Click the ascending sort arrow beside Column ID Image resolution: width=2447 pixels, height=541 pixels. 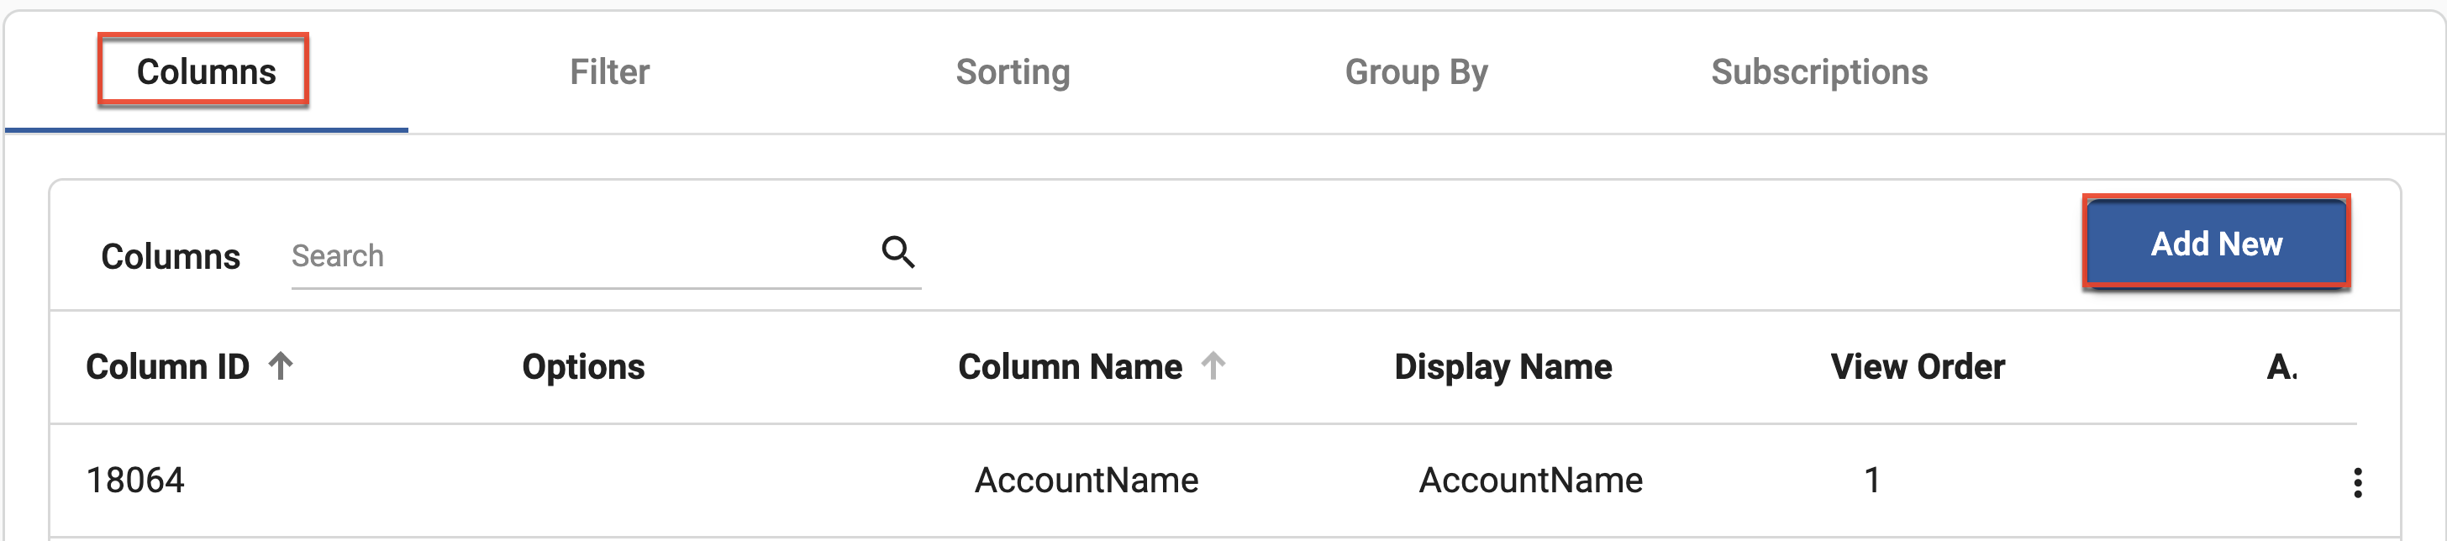click(278, 365)
